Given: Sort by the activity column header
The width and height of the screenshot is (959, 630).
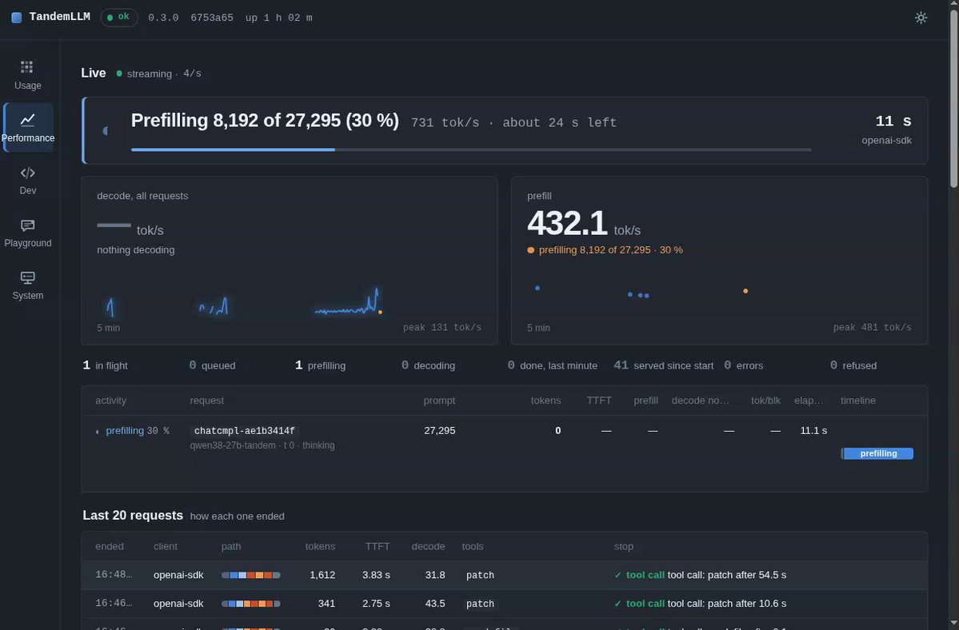Looking at the screenshot, I should pos(110,401).
